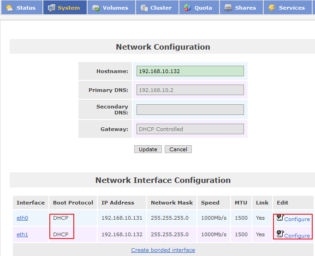Click the MTU 1500 value for eth0
The image size is (315, 256).
click(241, 218)
